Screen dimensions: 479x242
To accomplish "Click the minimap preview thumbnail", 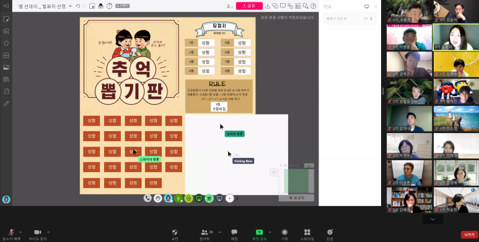I will [x=296, y=181].
